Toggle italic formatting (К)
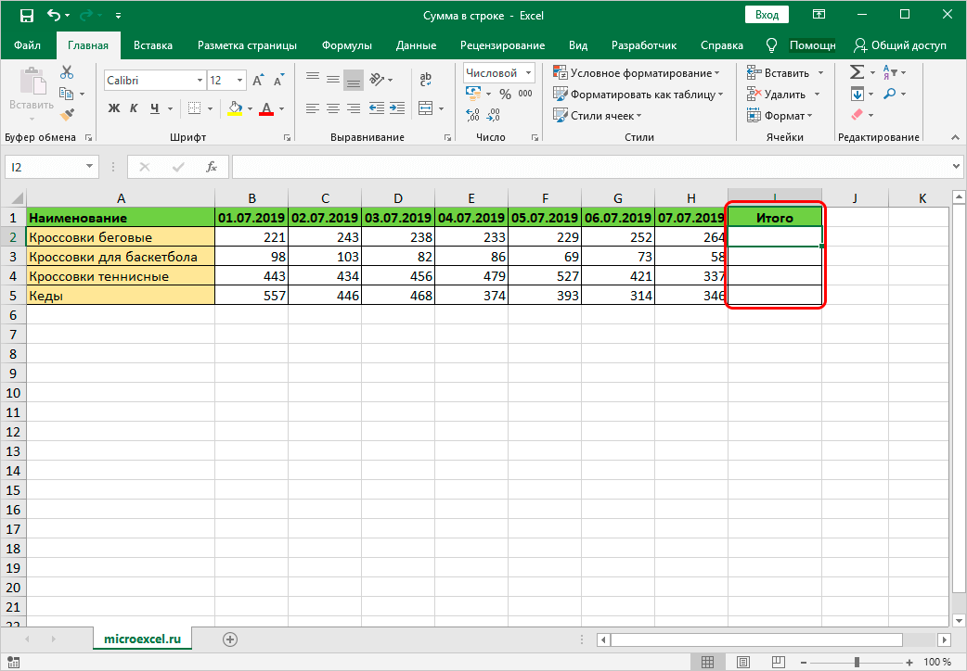This screenshot has height=671, width=967. (135, 108)
